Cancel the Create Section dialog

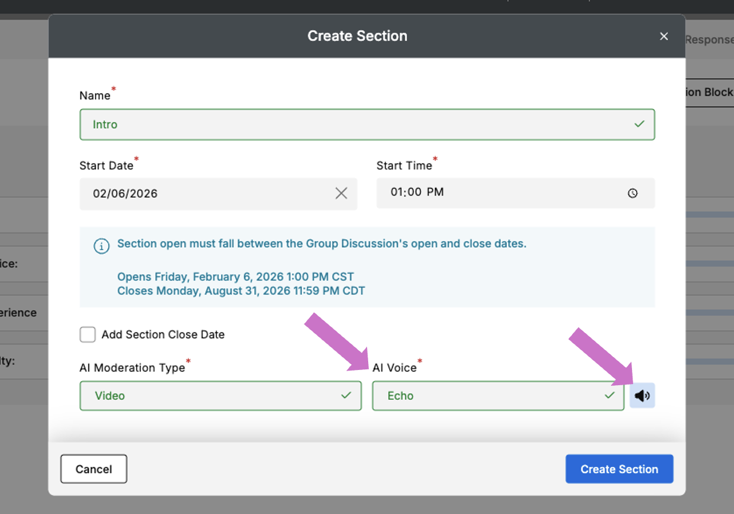coord(93,468)
